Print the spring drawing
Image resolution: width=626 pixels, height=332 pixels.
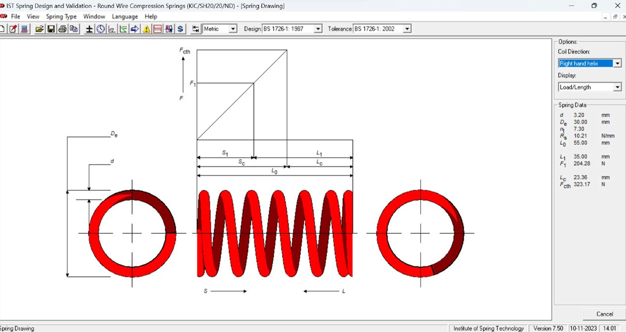(x=62, y=29)
